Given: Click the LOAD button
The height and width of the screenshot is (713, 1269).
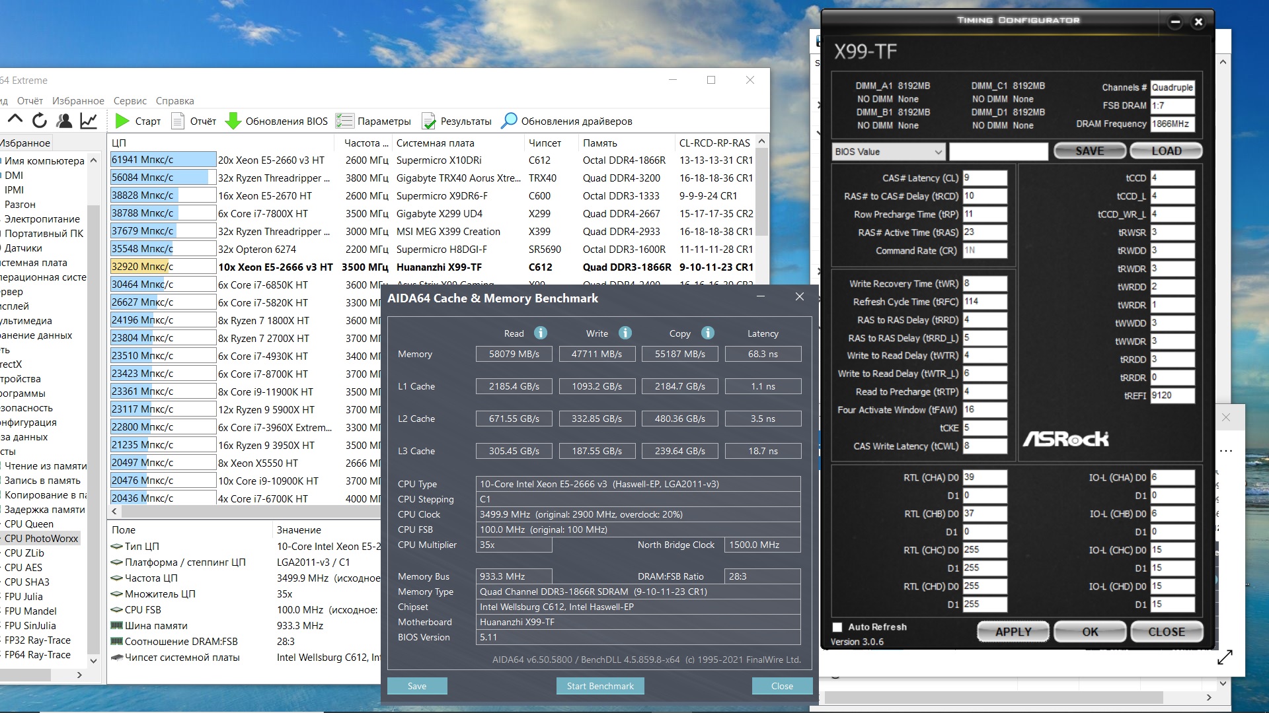Looking at the screenshot, I should (x=1166, y=151).
